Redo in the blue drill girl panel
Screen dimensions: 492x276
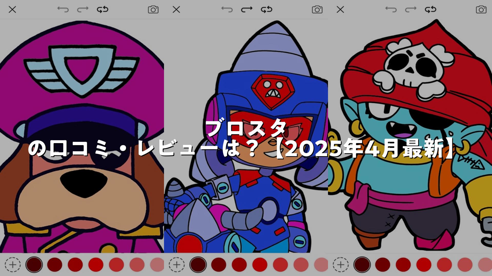pyautogui.click(x=247, y=10)
